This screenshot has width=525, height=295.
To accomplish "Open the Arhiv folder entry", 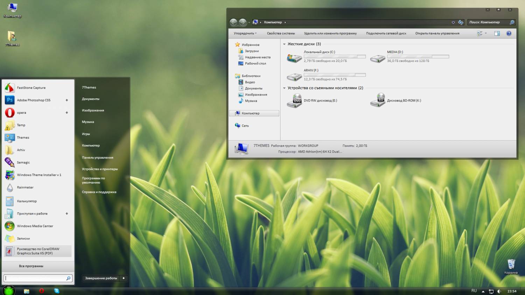I will [x=38, y=150].
